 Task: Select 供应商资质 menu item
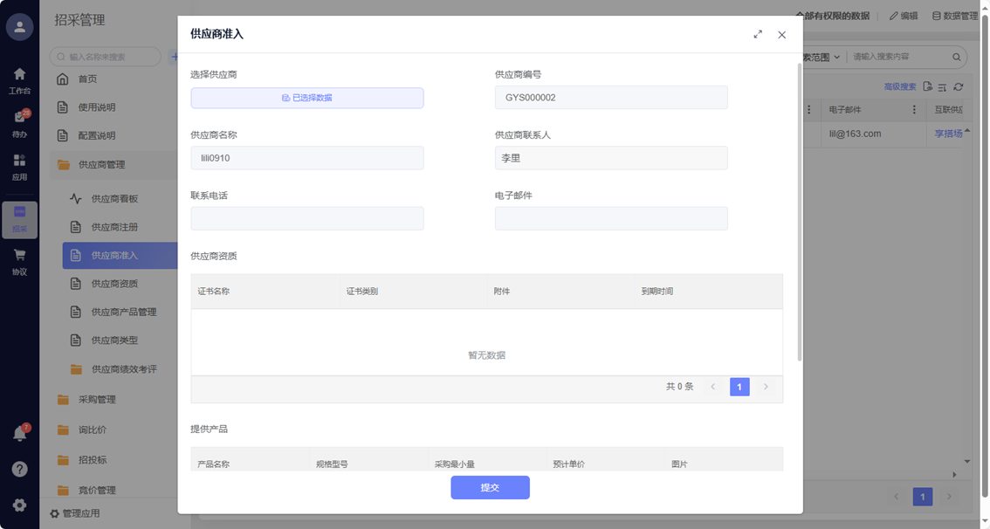[x=114, y=284]
